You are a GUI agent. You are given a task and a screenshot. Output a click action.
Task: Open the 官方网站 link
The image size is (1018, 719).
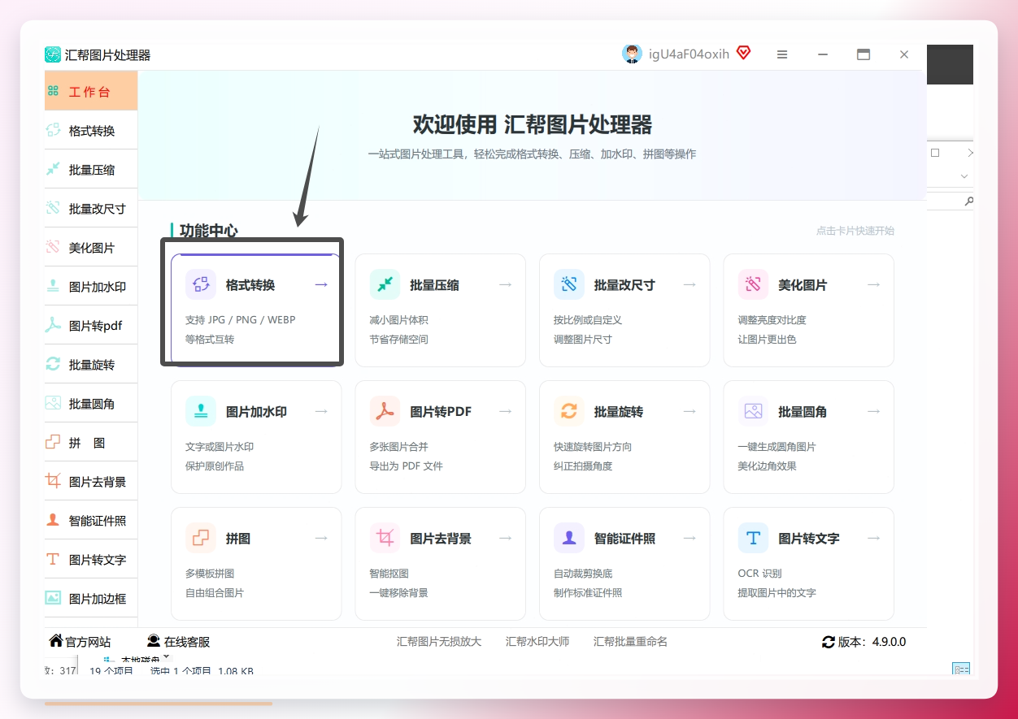click(80, 642)
